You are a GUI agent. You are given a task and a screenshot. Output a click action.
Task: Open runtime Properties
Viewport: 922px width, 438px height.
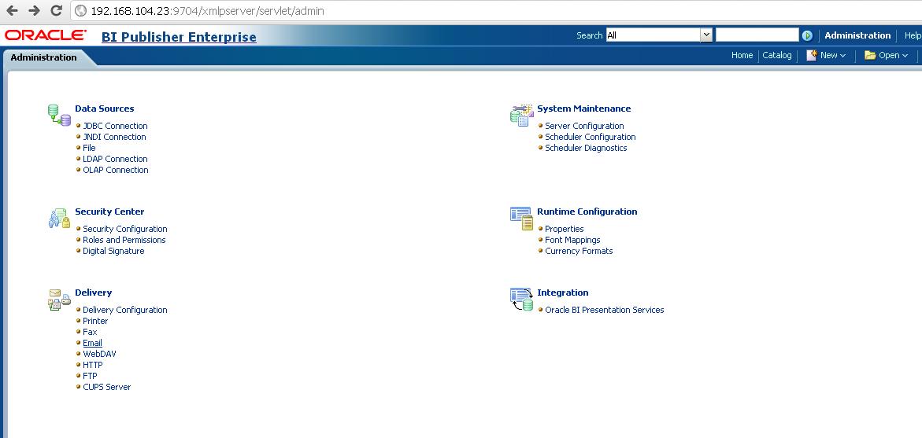point(565,229)
